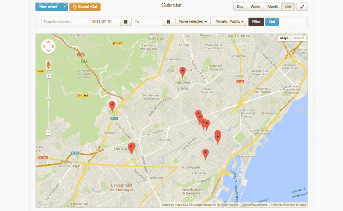The width and height of the screenshot is (343, 211).
Task: Zoom in with the map plus button
Action: 48,76
